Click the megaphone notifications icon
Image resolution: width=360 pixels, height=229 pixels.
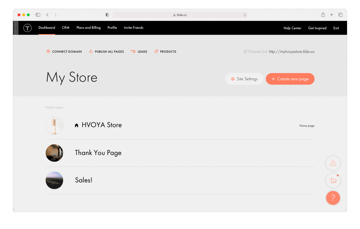point(333,180)
